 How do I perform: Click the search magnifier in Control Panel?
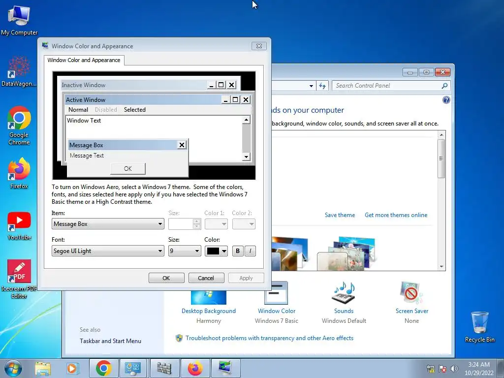pyautogui.click(x=444, y=86)
